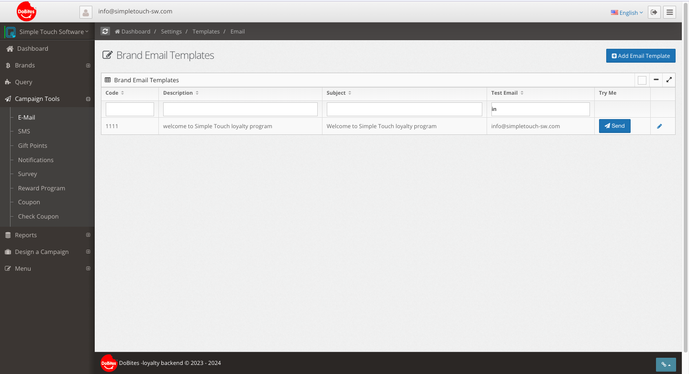Image resolution: width=689 pixels, height=374 pixels.
Task: Click the DoBites footer logo
Action: tap(109, 363)
